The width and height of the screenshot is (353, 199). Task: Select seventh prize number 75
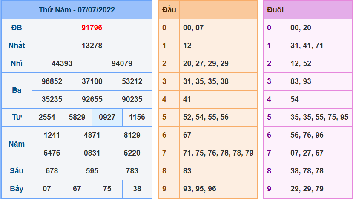(107, 189)
